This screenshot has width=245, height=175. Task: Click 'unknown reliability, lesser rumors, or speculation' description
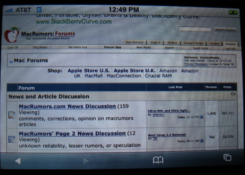coord(80,146)
